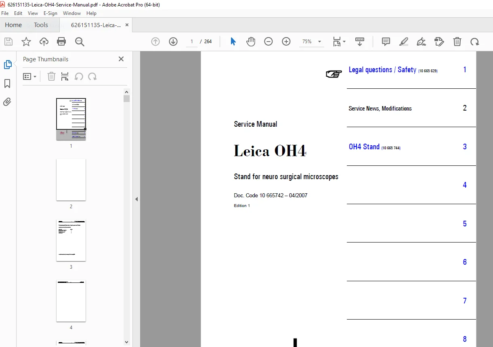Click the Save file icon
Image resolution: width=493 pixels, height=347 pixels.
(8, 41)
